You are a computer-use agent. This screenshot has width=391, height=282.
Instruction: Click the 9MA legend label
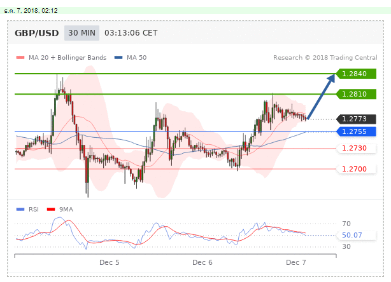tap(66, 210)
